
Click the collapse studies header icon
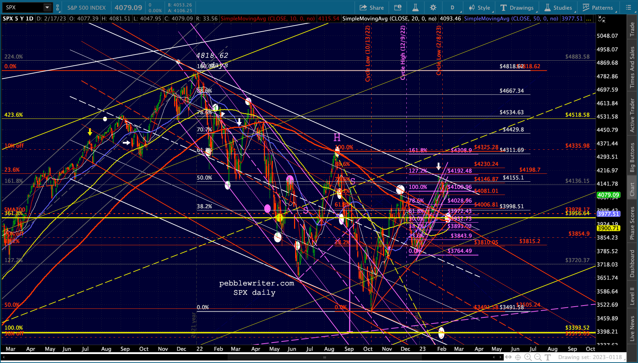(602, 19)
